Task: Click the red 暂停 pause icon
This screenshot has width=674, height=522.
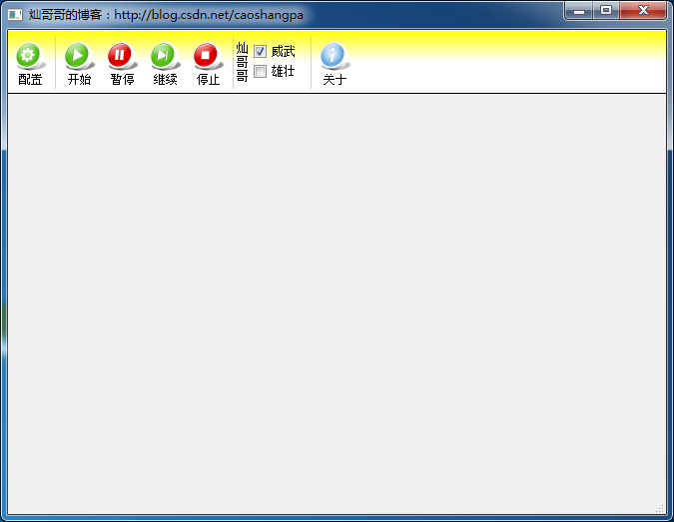Action: [x=121, y=56]
